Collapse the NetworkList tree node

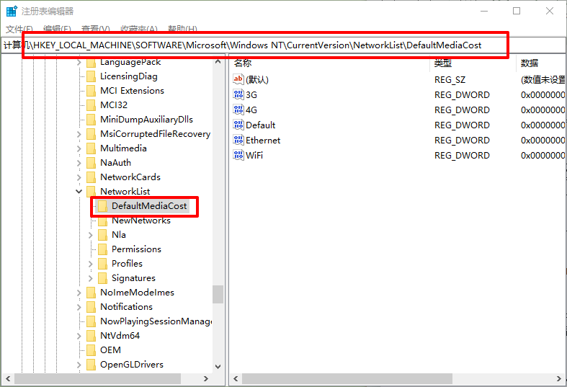[79, 192]
